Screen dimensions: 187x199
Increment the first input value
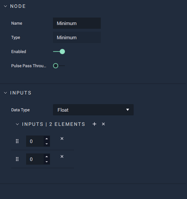pos(47,139)
